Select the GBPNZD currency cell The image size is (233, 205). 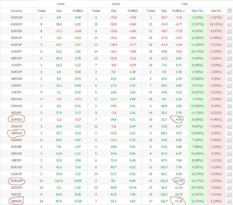pyautogui.click(x=17, y=201)
